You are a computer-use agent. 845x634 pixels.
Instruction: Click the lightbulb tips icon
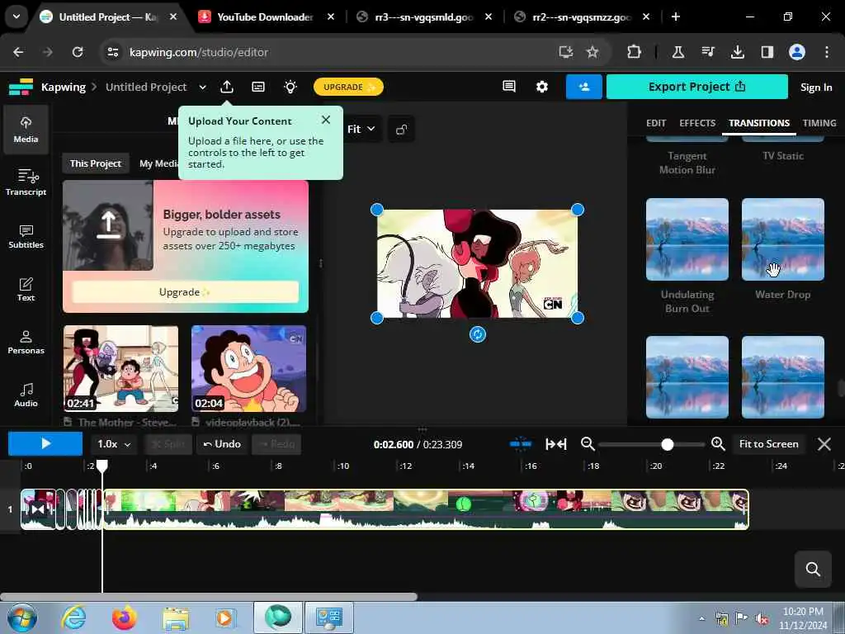tap(290, 87)
